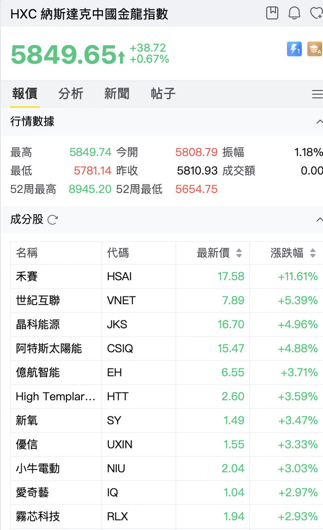Open 世紀互聯 VNET stock details
The width and height of the screenshot is (323, 530).
(x=167, y=301)
